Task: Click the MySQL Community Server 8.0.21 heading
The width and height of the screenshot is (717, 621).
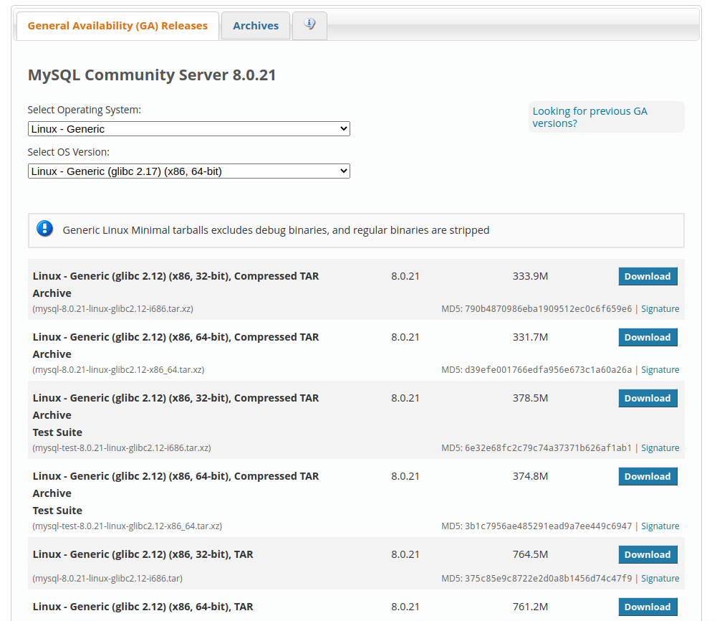Action: click(x=152, y=75)
